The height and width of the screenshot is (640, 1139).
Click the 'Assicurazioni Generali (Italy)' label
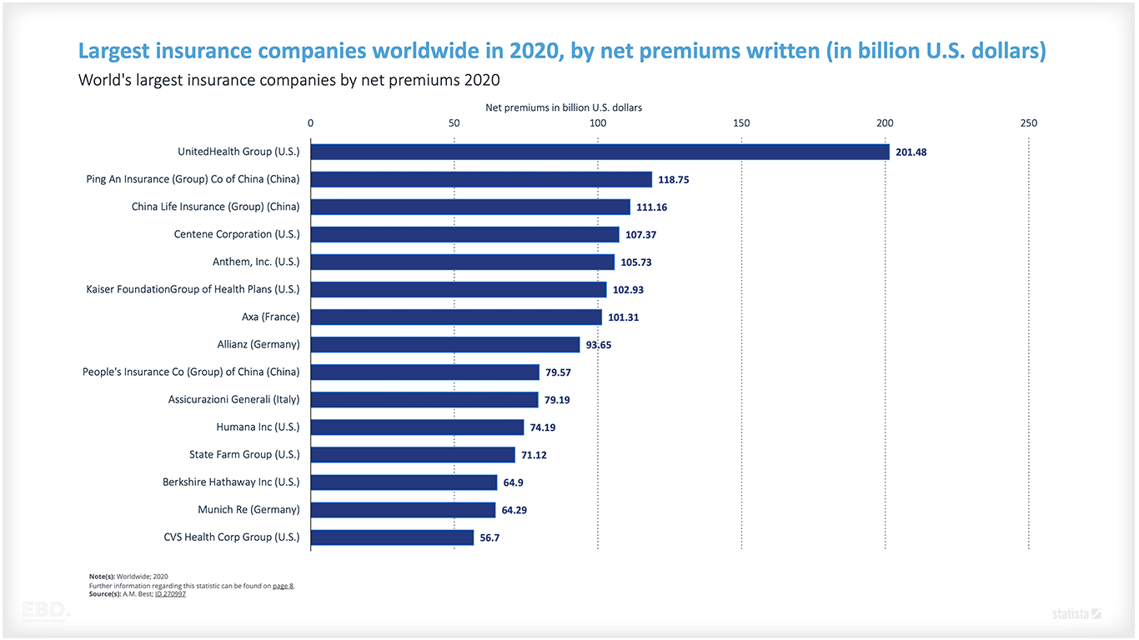(x=234, y=399)
